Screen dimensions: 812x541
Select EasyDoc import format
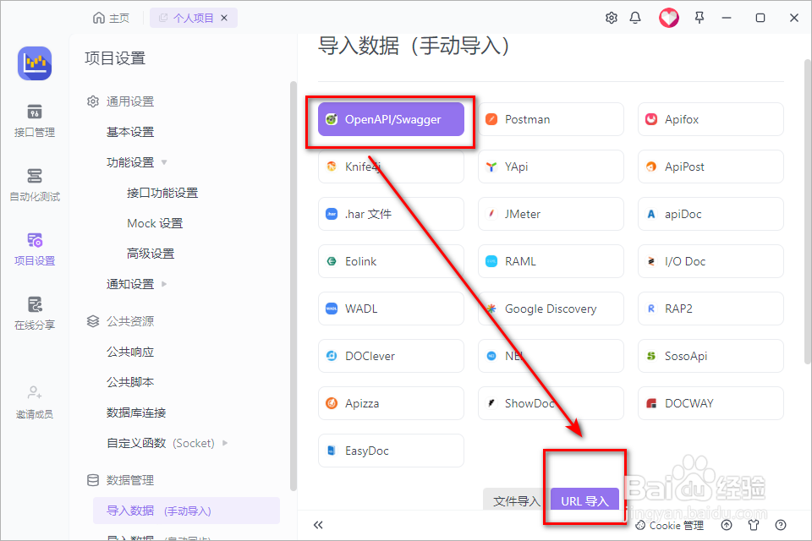point(391,451)
